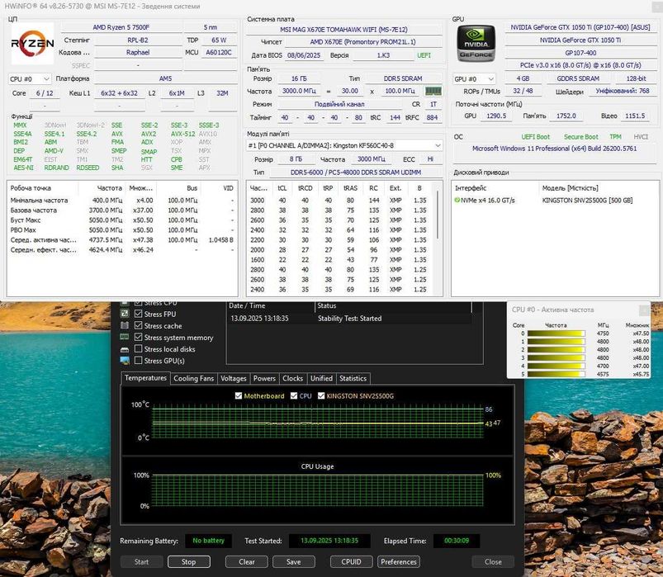This screenshot has width=663, height=577.
Task: Open the Statistics tab
Action: click(x=353, y=378)
